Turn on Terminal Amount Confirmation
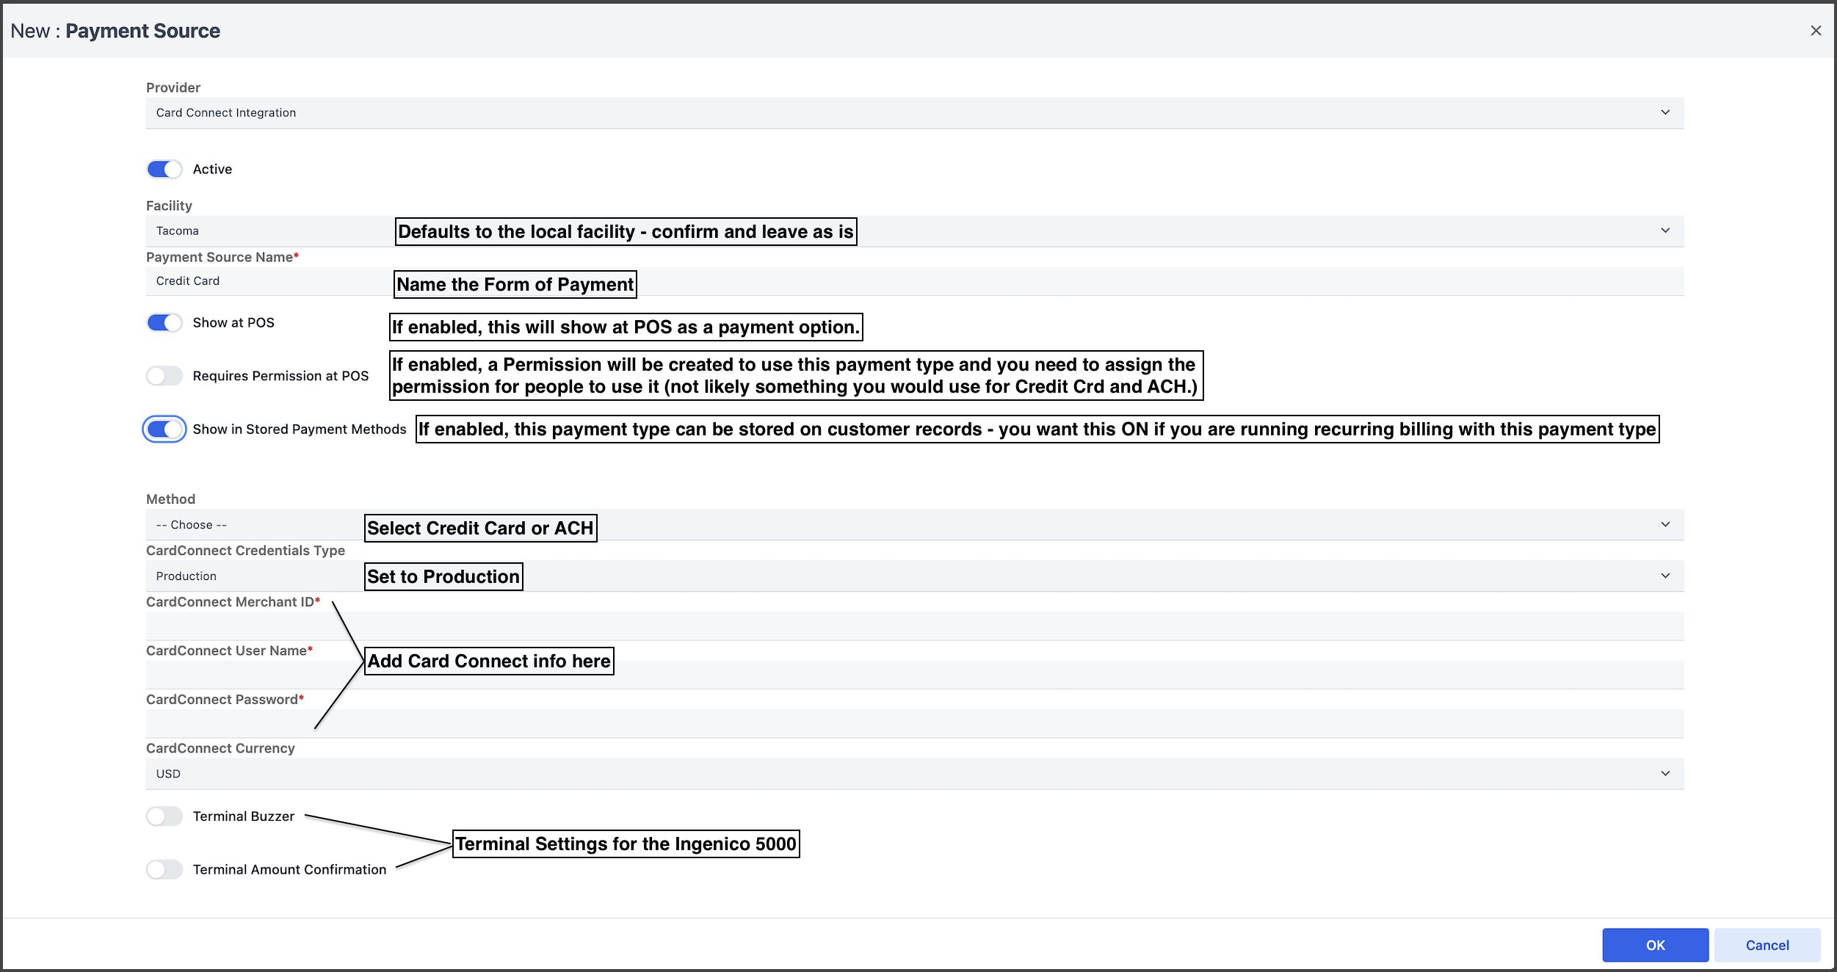The image size is (1837, 972). pos(164,870)
